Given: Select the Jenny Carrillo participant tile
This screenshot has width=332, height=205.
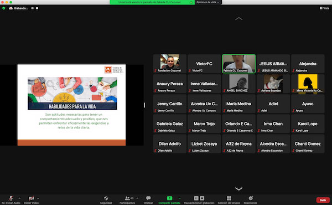Looking at the screenshot, I should 170,104.
